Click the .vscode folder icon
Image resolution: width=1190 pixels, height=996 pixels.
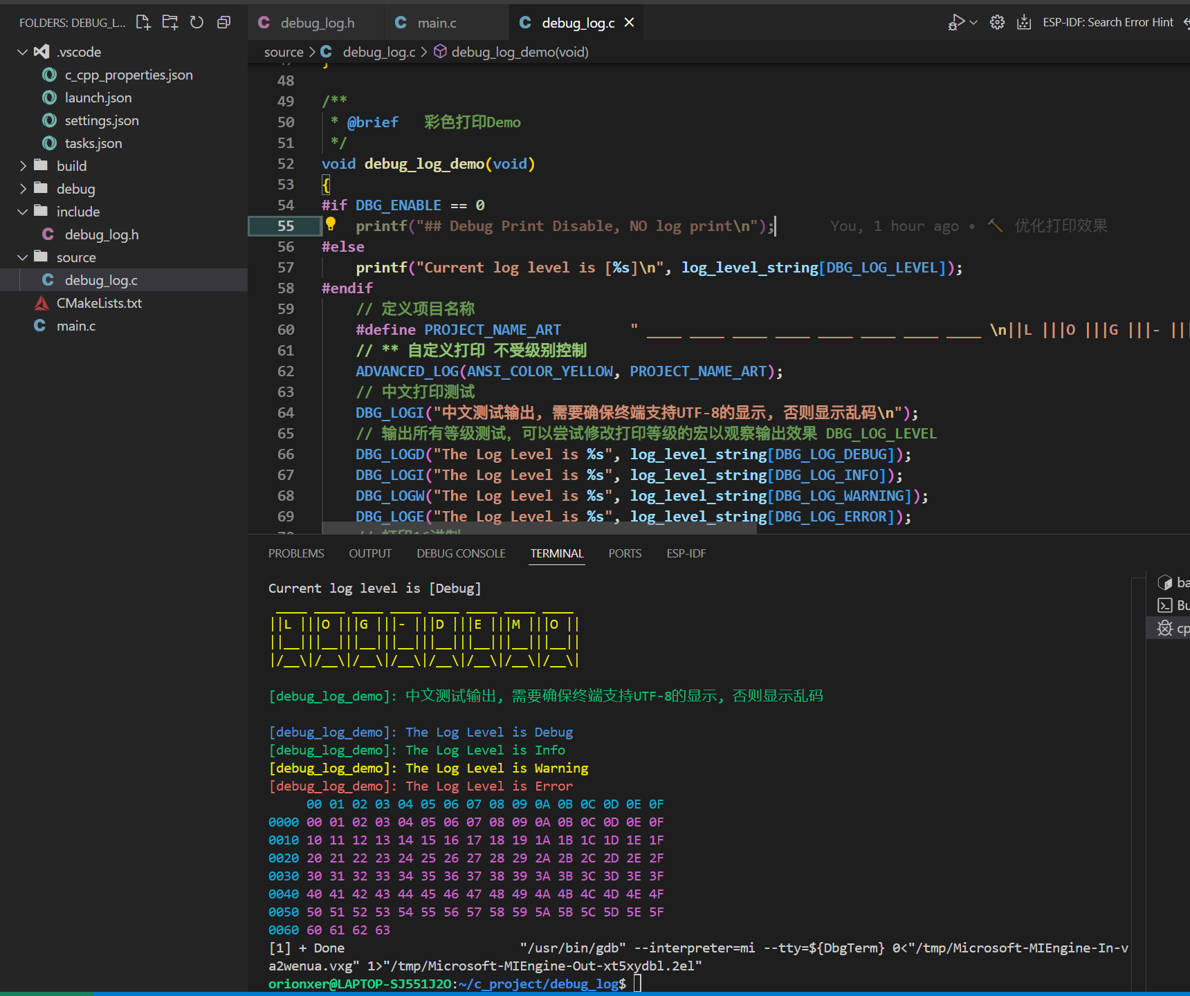pos(42,52)
